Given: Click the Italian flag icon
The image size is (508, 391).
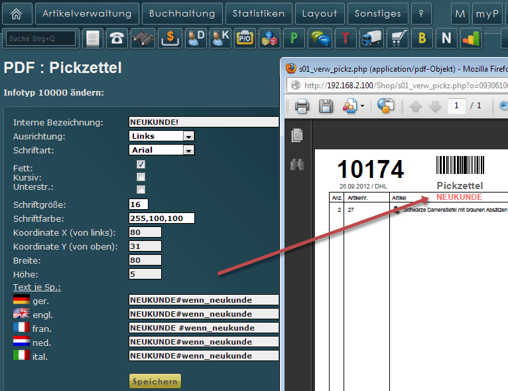Looking at the screenshot, I should click(x=21, y=355).
